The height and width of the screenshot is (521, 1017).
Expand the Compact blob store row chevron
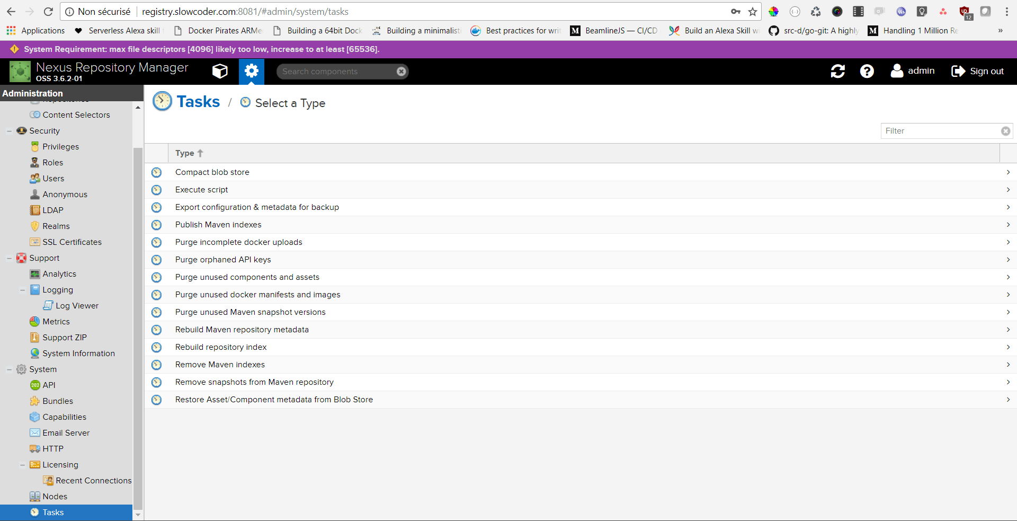point(1007,172)
